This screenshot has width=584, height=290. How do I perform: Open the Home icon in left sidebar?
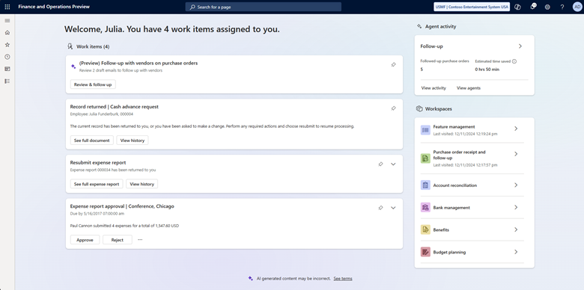[x=7, y=33]
